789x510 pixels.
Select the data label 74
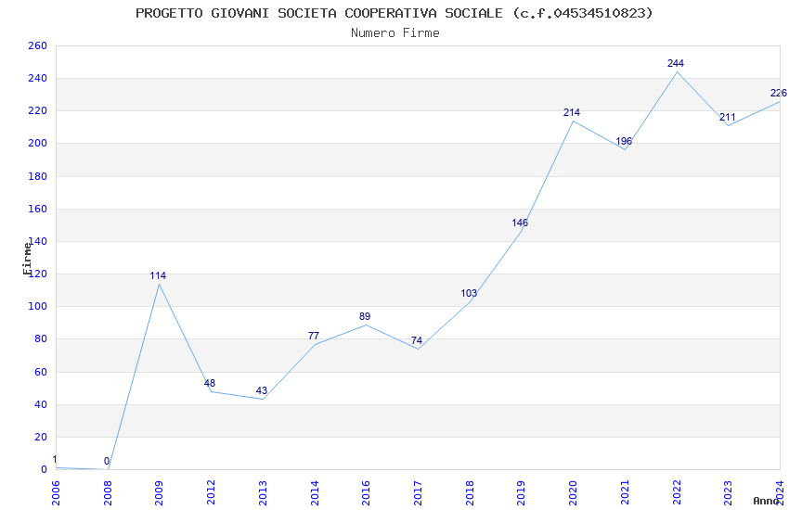click(417, 340)
